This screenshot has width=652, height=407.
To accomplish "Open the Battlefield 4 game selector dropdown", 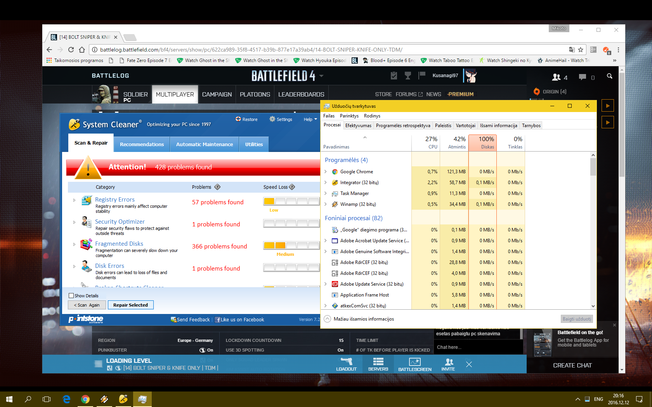I will [x=321, y=76].
